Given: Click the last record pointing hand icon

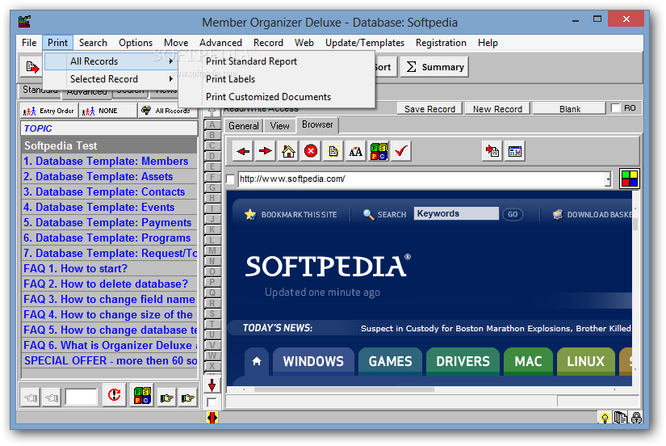Looking at the screenshot, I should point(188,398).
